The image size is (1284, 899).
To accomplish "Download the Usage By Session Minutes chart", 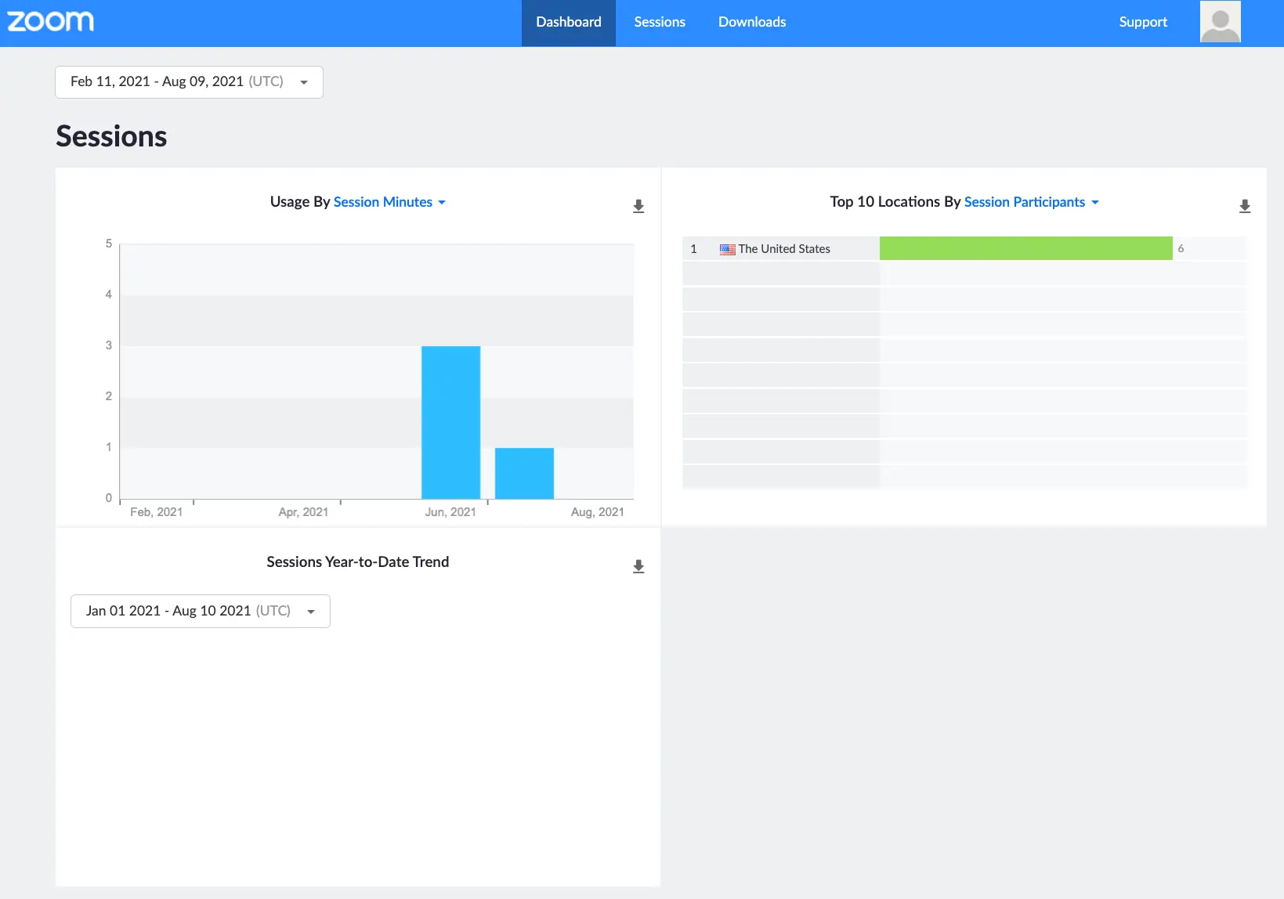I will pyautogui.click(x=638, y=206).
